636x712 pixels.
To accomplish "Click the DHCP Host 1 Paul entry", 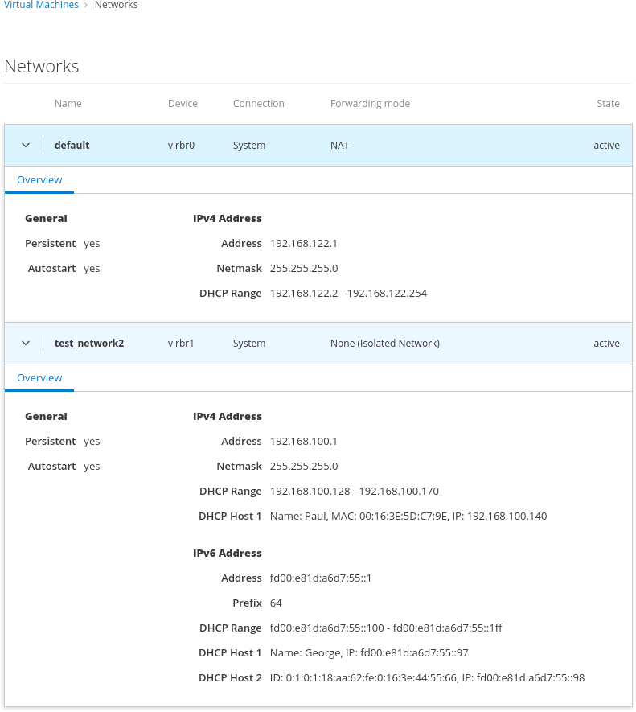I will (408, 517).
